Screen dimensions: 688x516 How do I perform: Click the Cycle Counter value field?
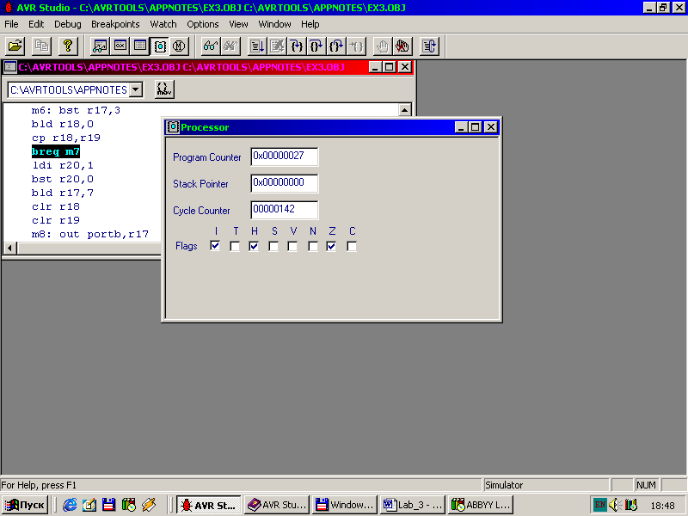tap(285, 210)
